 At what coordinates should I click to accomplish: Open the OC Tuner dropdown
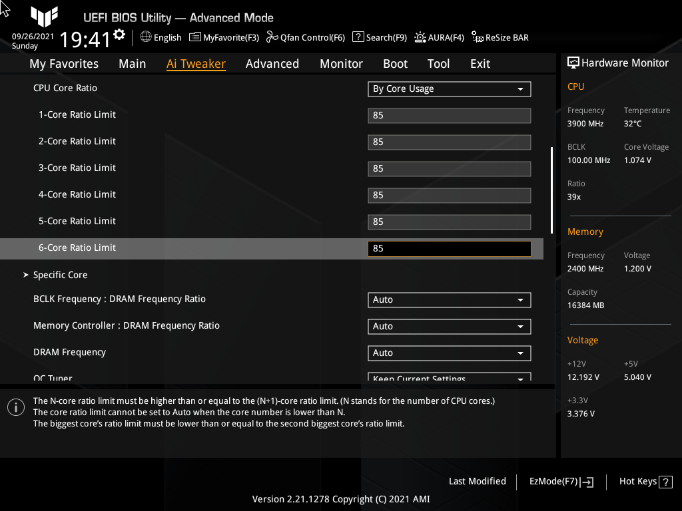click(x=449, y=377)
